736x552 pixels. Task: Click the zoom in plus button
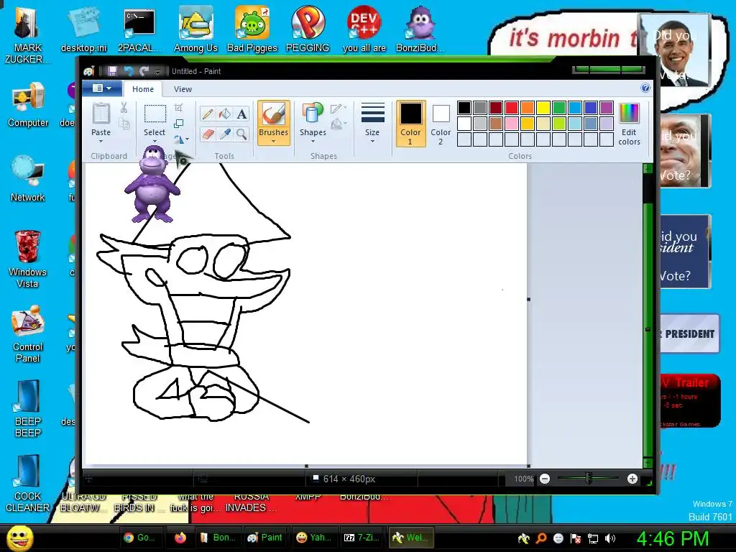point(632,479)
